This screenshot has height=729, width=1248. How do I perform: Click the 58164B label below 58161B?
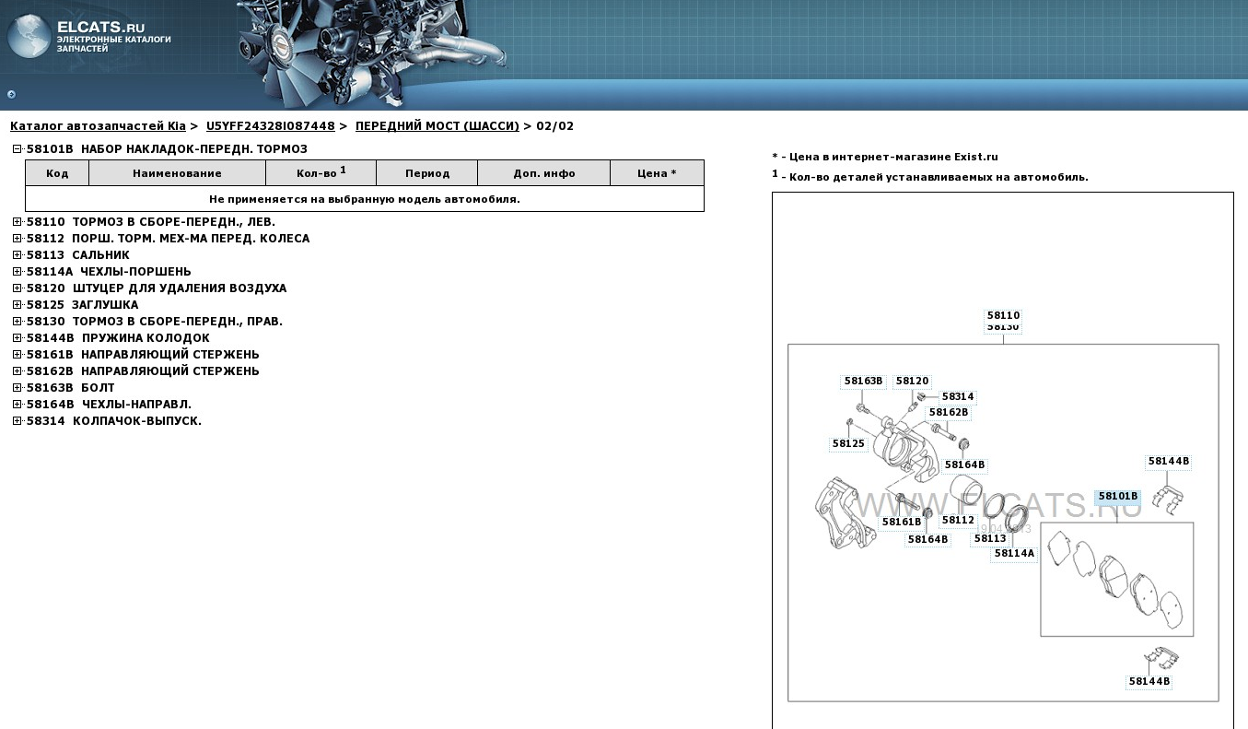click(927, 539)
